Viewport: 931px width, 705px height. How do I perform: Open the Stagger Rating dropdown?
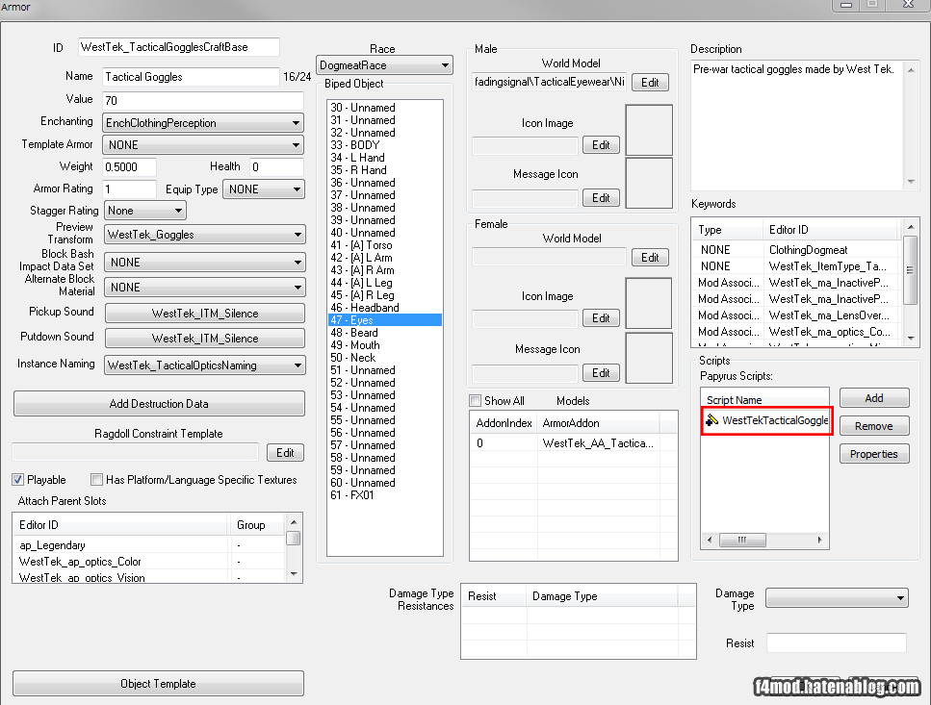coord(144,211)
